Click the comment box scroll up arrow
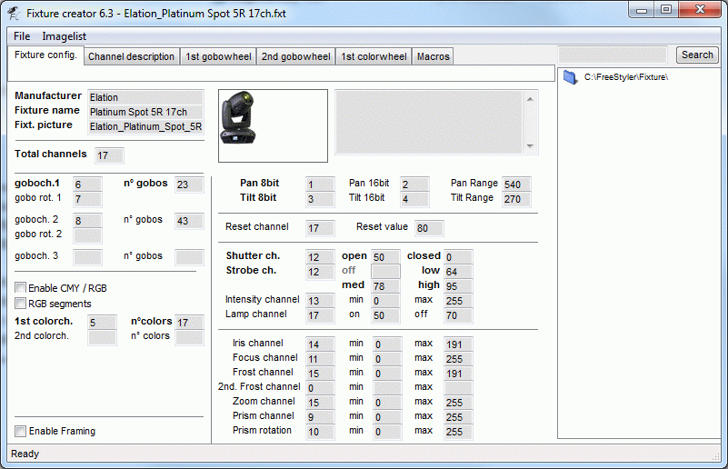728x469 pixels. coord(530,99)
